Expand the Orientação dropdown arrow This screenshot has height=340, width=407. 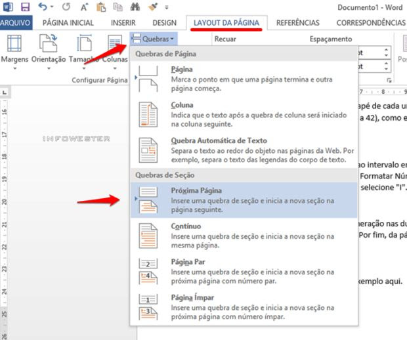pyautogui.click(x=49, y=68)
